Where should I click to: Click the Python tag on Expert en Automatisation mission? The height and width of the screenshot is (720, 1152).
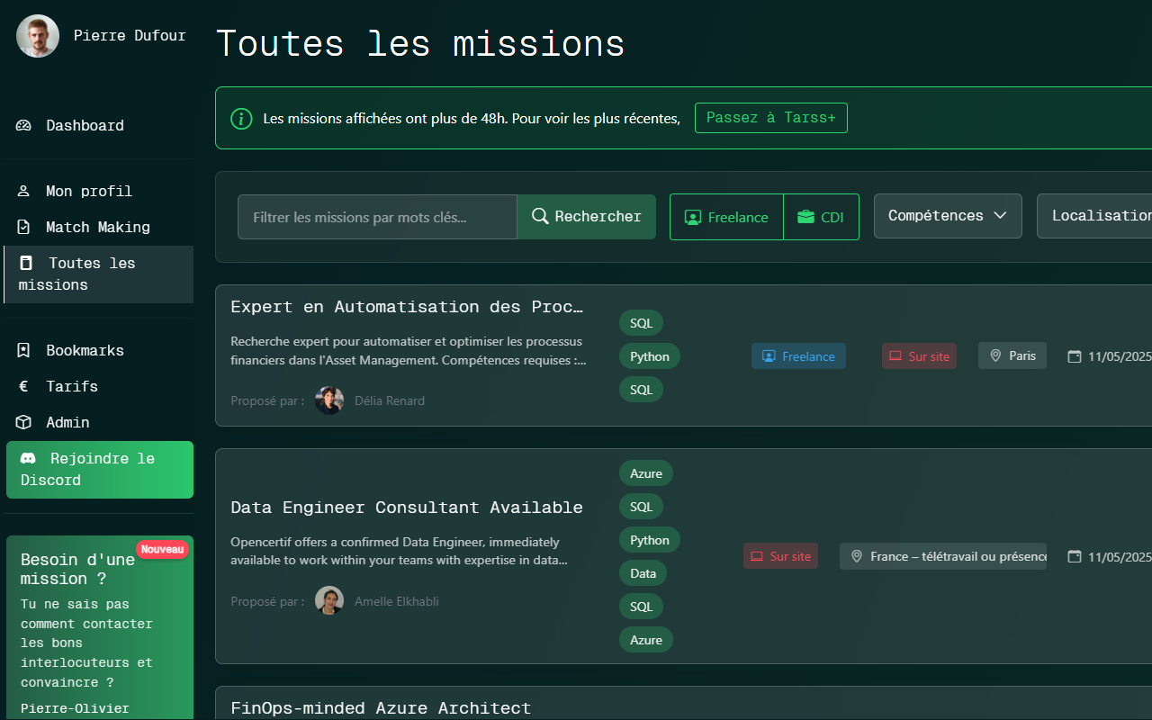point(650,356)
